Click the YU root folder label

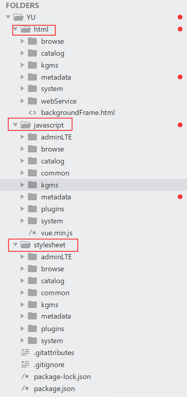click(x=31, y=17)
